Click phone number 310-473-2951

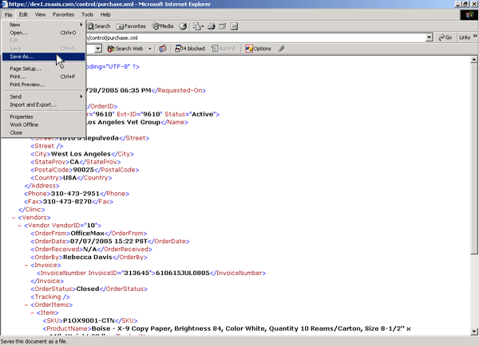75,194
